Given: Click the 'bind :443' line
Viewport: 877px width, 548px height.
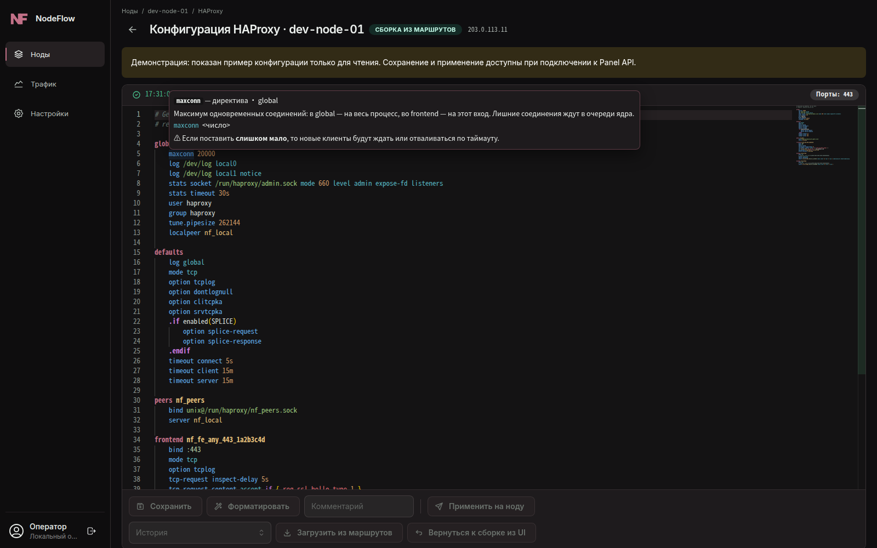Looking at the screenshot, I should click(x=185, y=450).
